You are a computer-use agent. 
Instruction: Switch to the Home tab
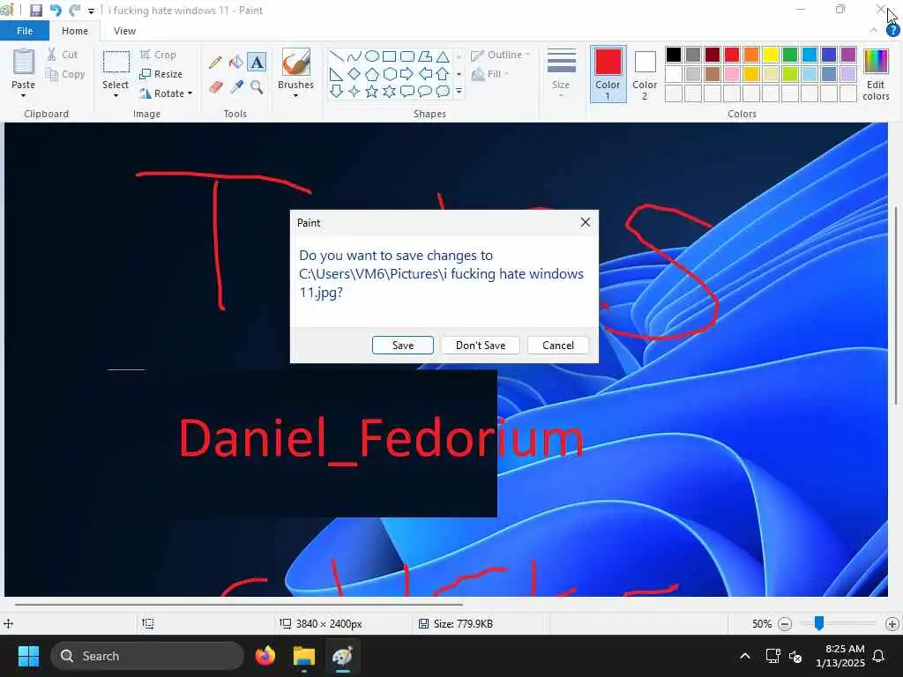click(75, 31)
